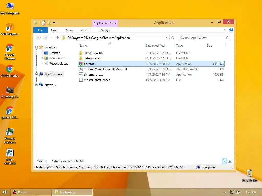Open A_Turkey_T image on desktop
This screenshot has height=196, width=262.
(10, 92)
